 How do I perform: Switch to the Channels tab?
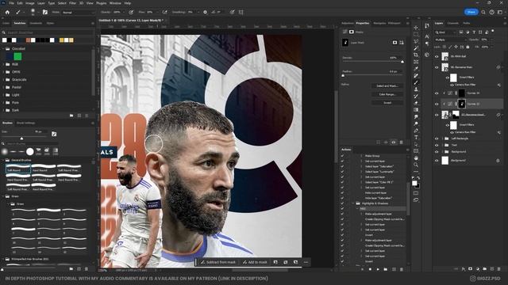tap(452, 23)
